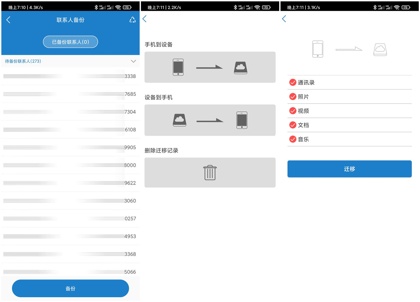Tap 晚上7:11 | 3.1K/s status text

point(304,8)
